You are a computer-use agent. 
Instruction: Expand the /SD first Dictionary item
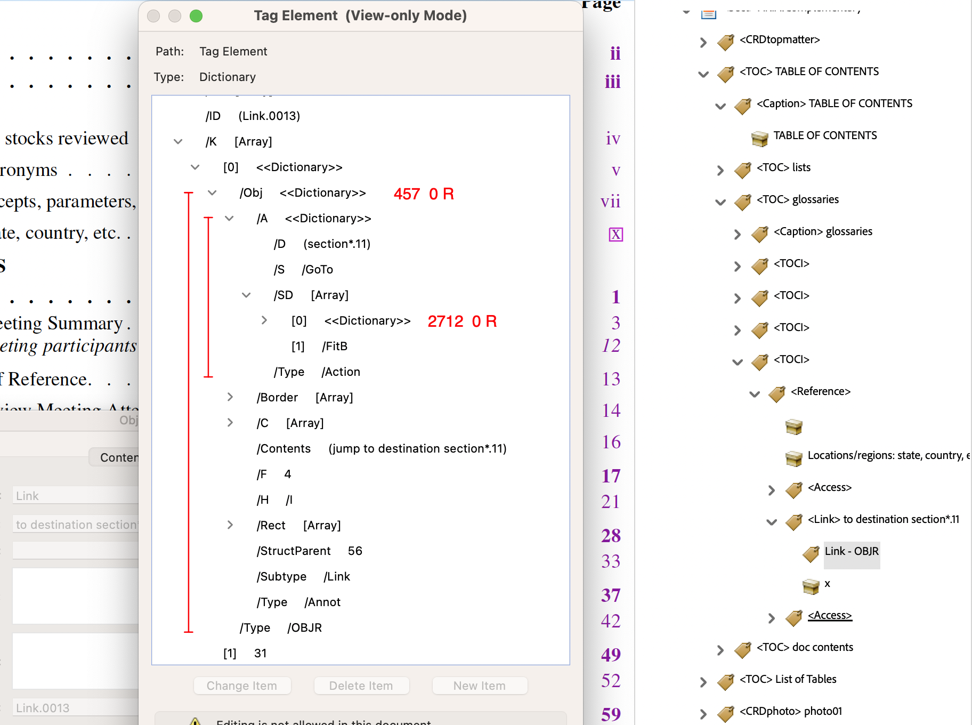click(x=264, y=320)
